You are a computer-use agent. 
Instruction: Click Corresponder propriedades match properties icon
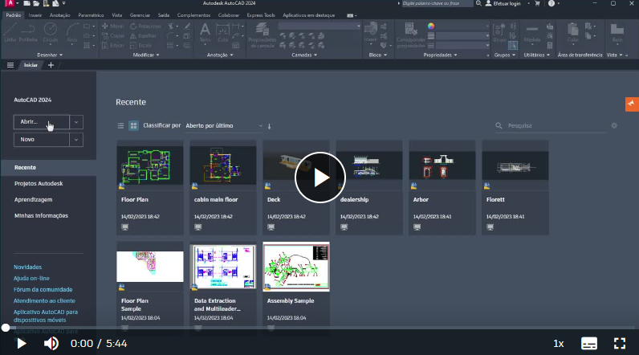pos(411,35)
